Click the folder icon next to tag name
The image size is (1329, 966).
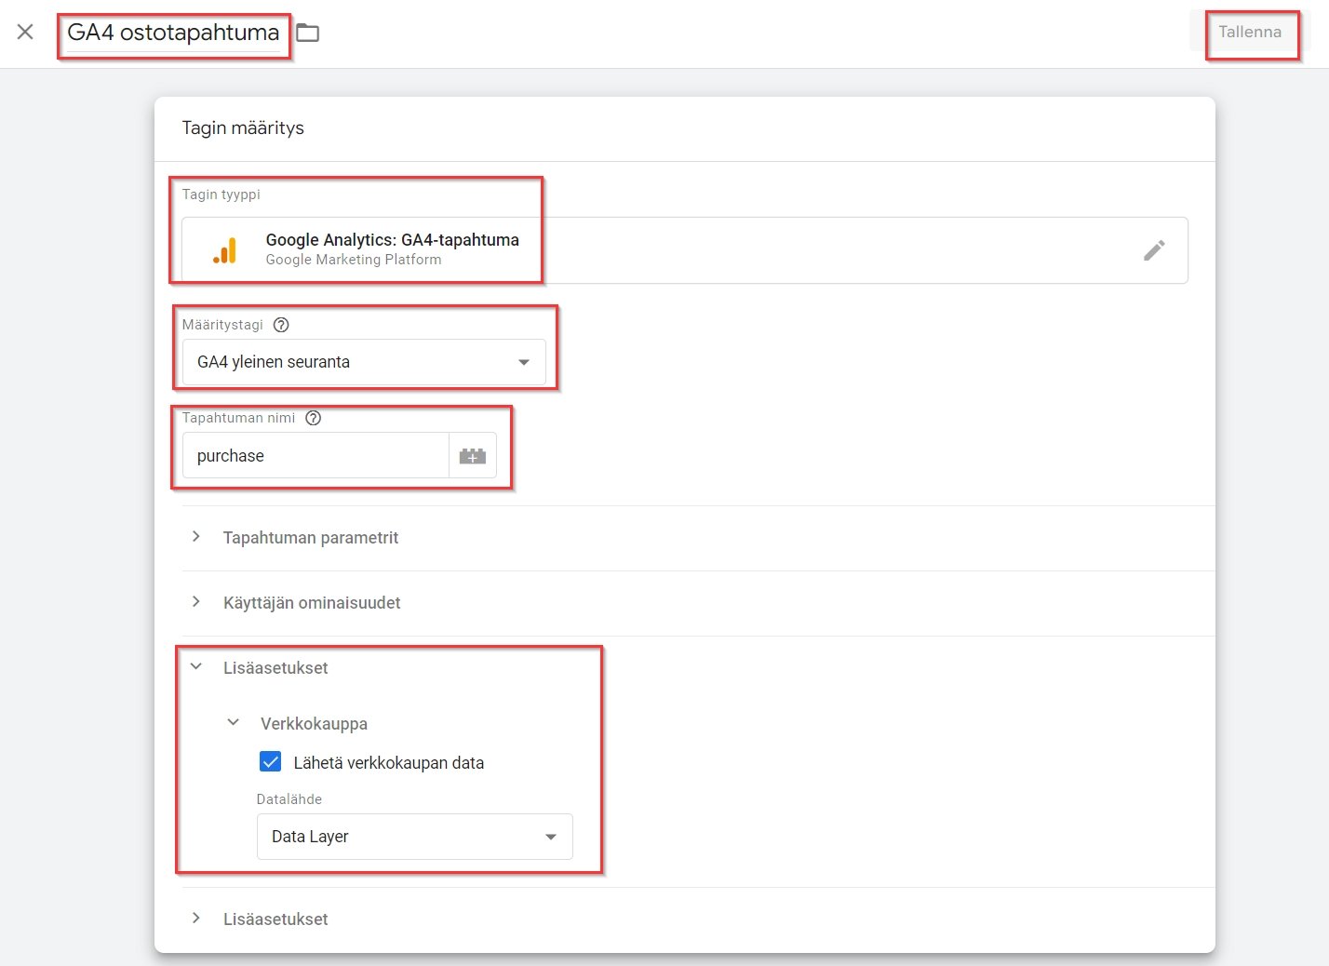click(x=307, y=33)
